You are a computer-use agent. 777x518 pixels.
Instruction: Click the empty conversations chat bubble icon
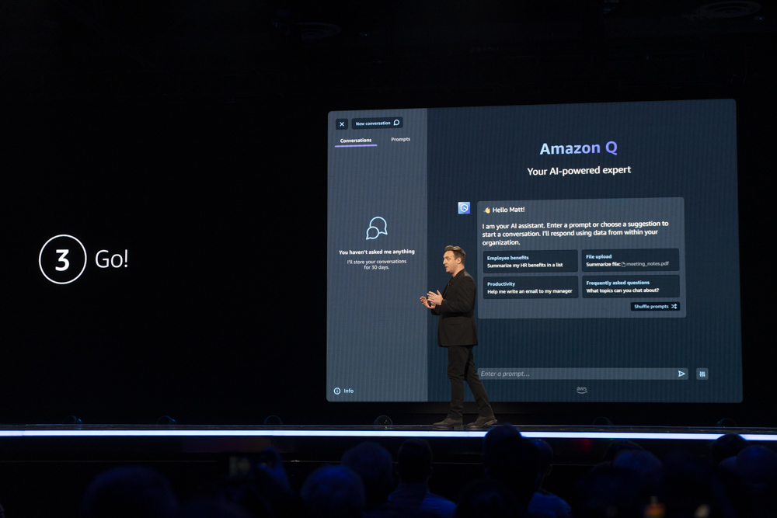coord(377,228)
